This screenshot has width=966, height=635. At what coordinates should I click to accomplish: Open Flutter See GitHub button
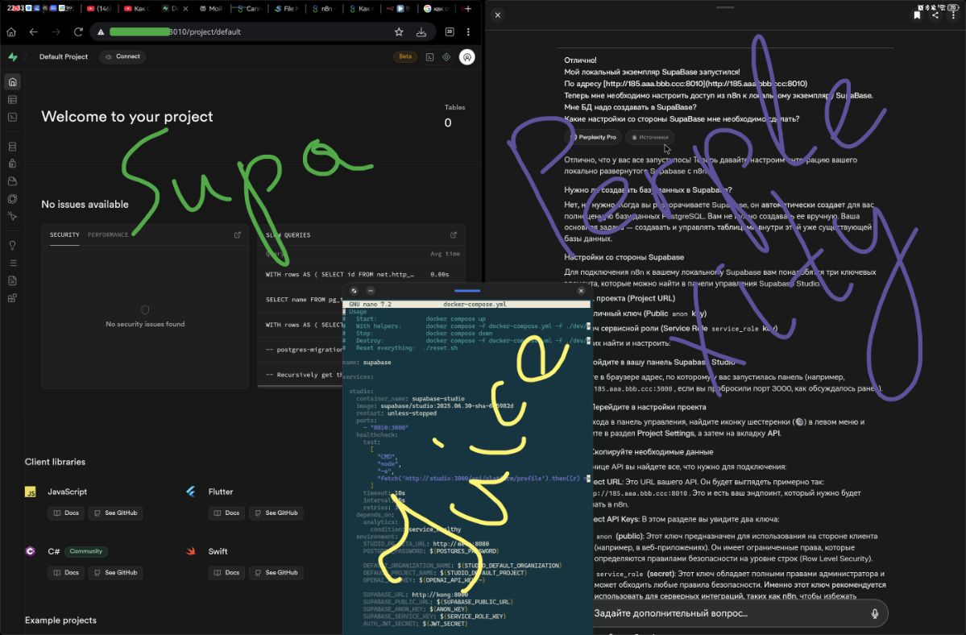pyautogui.click(x=276, y=513)
